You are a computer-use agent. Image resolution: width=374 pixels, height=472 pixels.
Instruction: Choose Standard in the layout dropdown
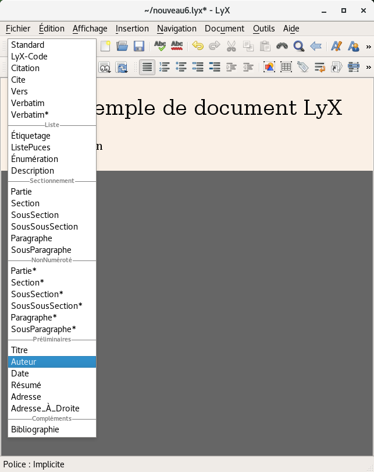point(52,45)
